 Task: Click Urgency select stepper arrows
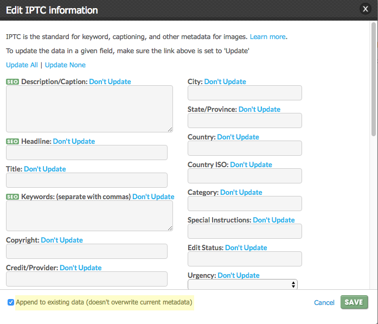tap(293, 285)
